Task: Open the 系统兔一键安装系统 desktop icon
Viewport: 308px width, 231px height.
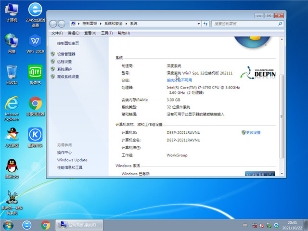Action: pos(12,203)
